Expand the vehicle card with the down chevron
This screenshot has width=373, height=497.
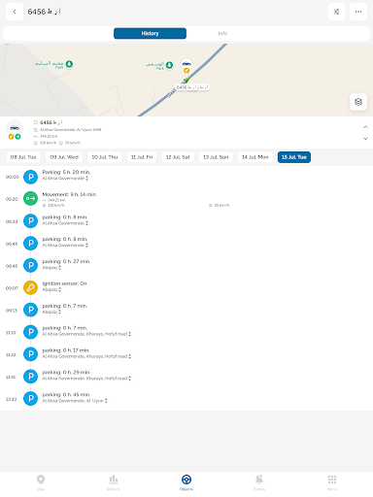365,139
